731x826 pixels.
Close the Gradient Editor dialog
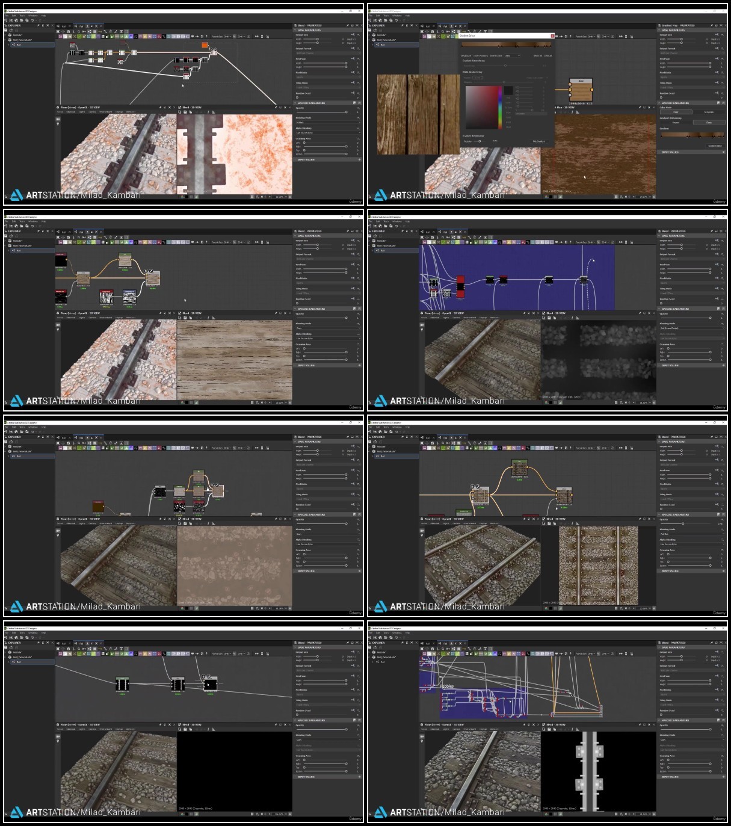[x=552, y=35]
